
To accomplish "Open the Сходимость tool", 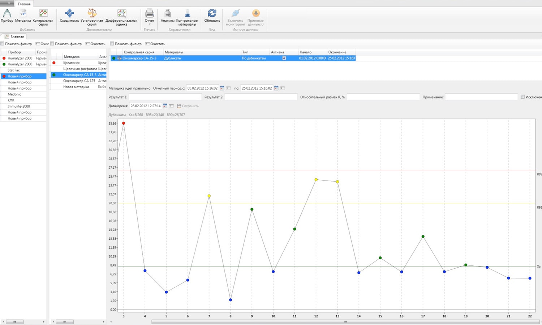I will coord(69,14).
